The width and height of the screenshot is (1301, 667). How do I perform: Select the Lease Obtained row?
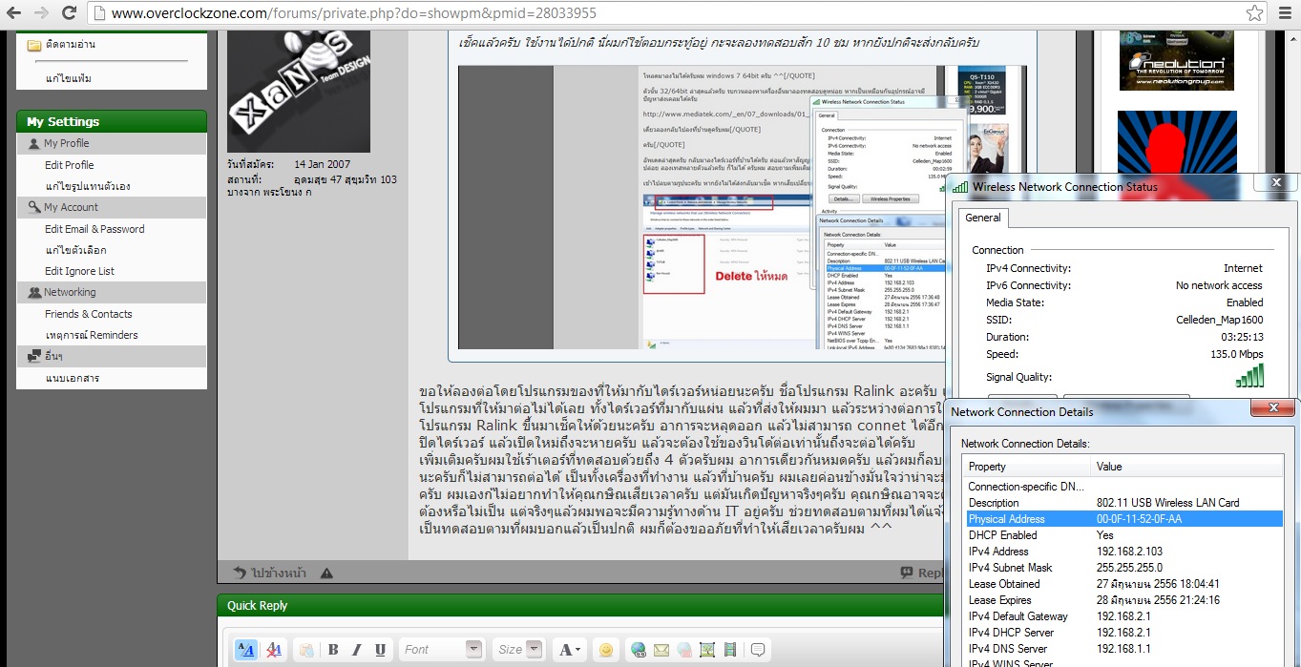1124,584
